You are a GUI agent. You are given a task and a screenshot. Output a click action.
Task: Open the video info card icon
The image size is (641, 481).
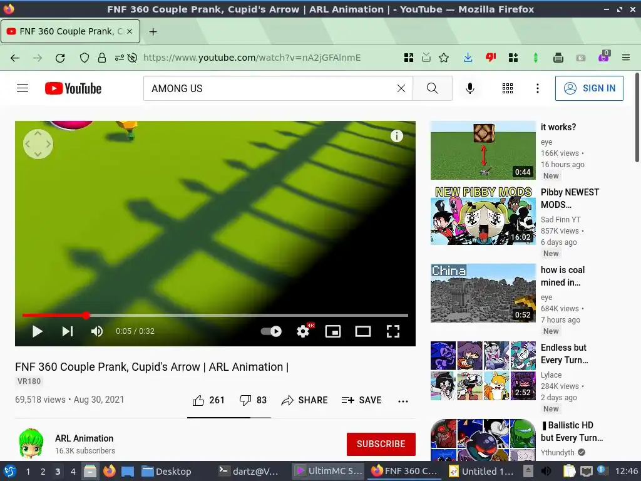[396, 136]
